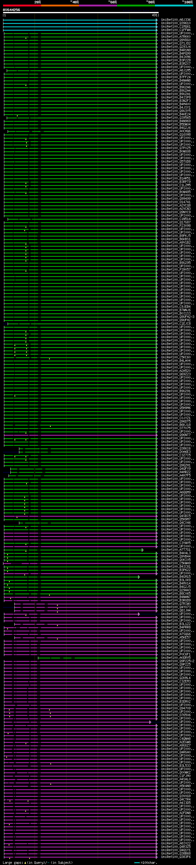
Task: Select the UniRef100_B4ISP8 label
Action: tap(176, 97)
